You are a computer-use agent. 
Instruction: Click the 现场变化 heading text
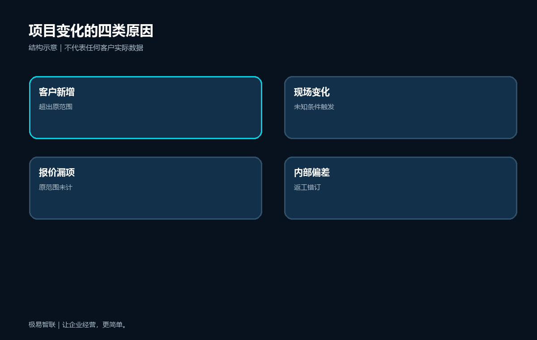312,92
